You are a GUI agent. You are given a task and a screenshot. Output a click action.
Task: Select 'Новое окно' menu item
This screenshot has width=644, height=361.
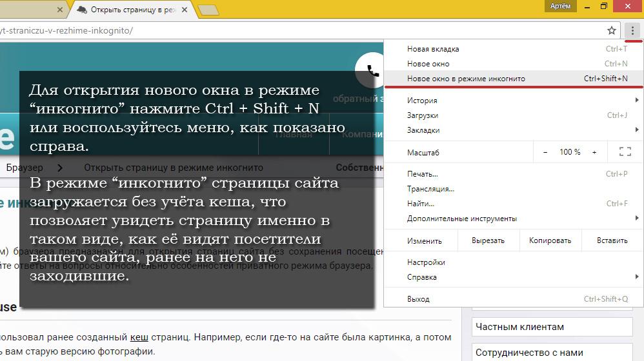coord(514,64)
